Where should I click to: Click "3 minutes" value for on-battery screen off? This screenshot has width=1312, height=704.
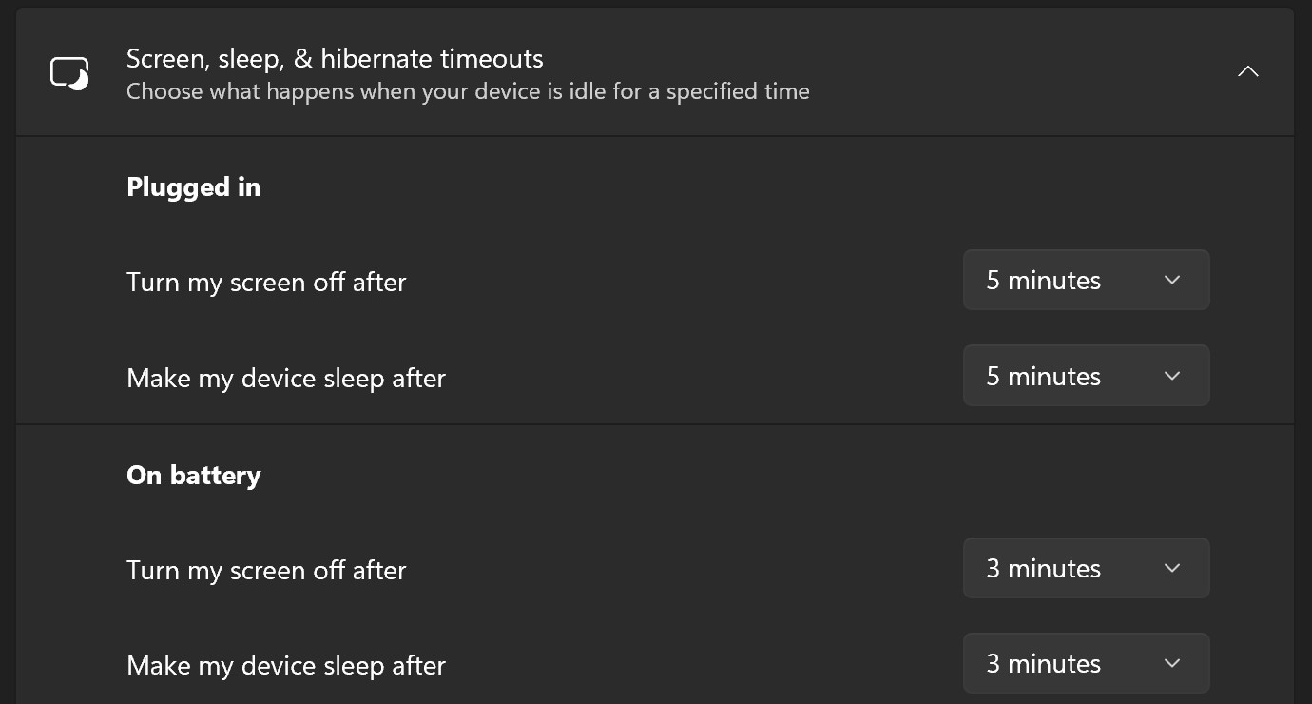(x=1043, y=569)
